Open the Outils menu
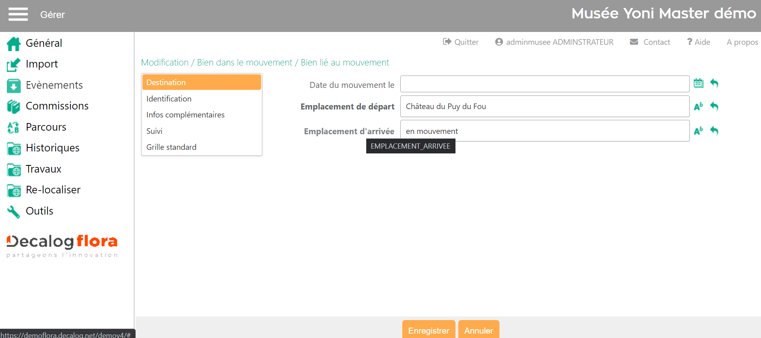 point(40,211)
